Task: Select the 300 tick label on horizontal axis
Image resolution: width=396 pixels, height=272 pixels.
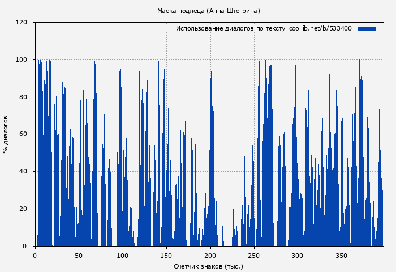Action: [298, 255]
